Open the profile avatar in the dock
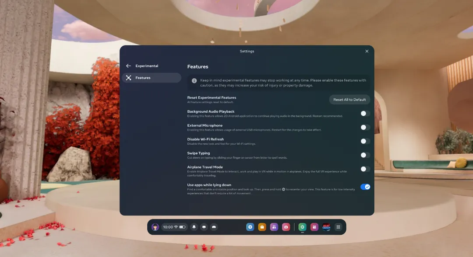 [x=155, y=227]
